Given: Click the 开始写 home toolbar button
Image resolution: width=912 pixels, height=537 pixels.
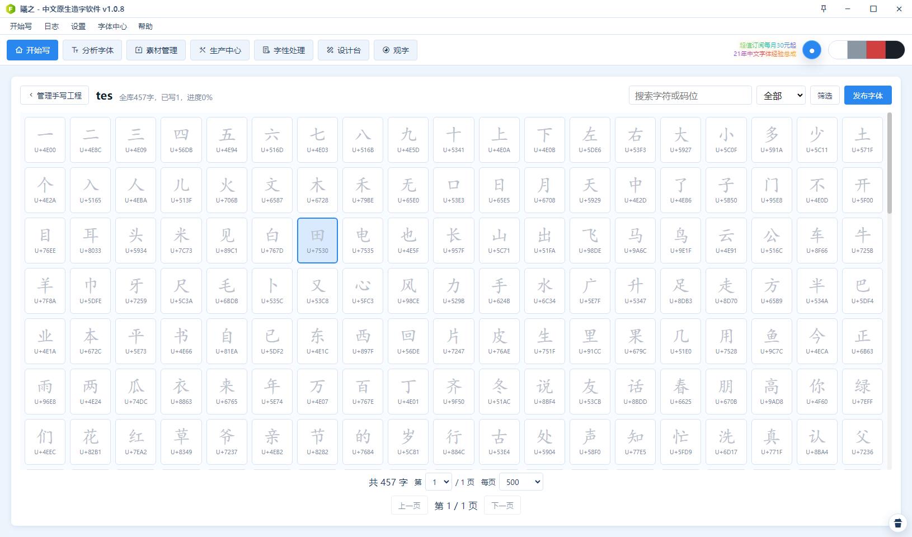Looking at the screenshot, I should (x=32, y=50).
